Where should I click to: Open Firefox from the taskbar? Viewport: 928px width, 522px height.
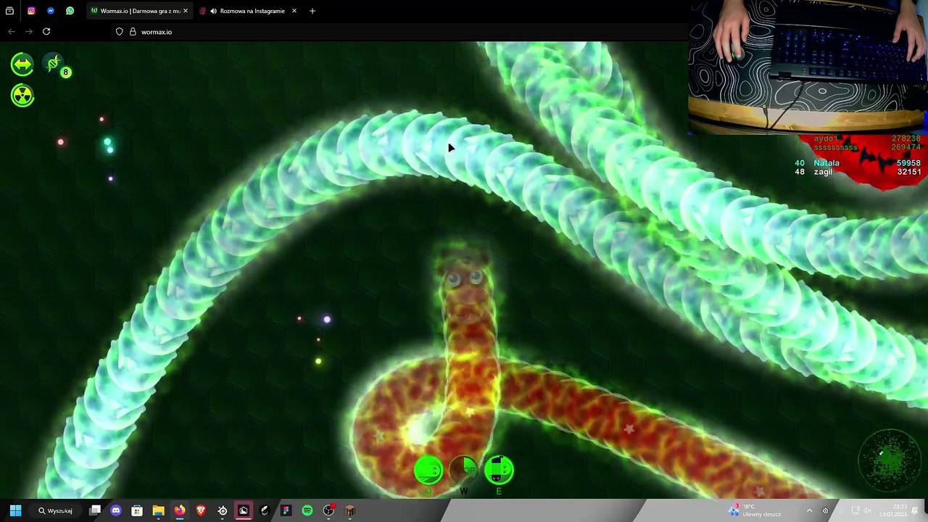pyautogui.click(x=179, y=510)
